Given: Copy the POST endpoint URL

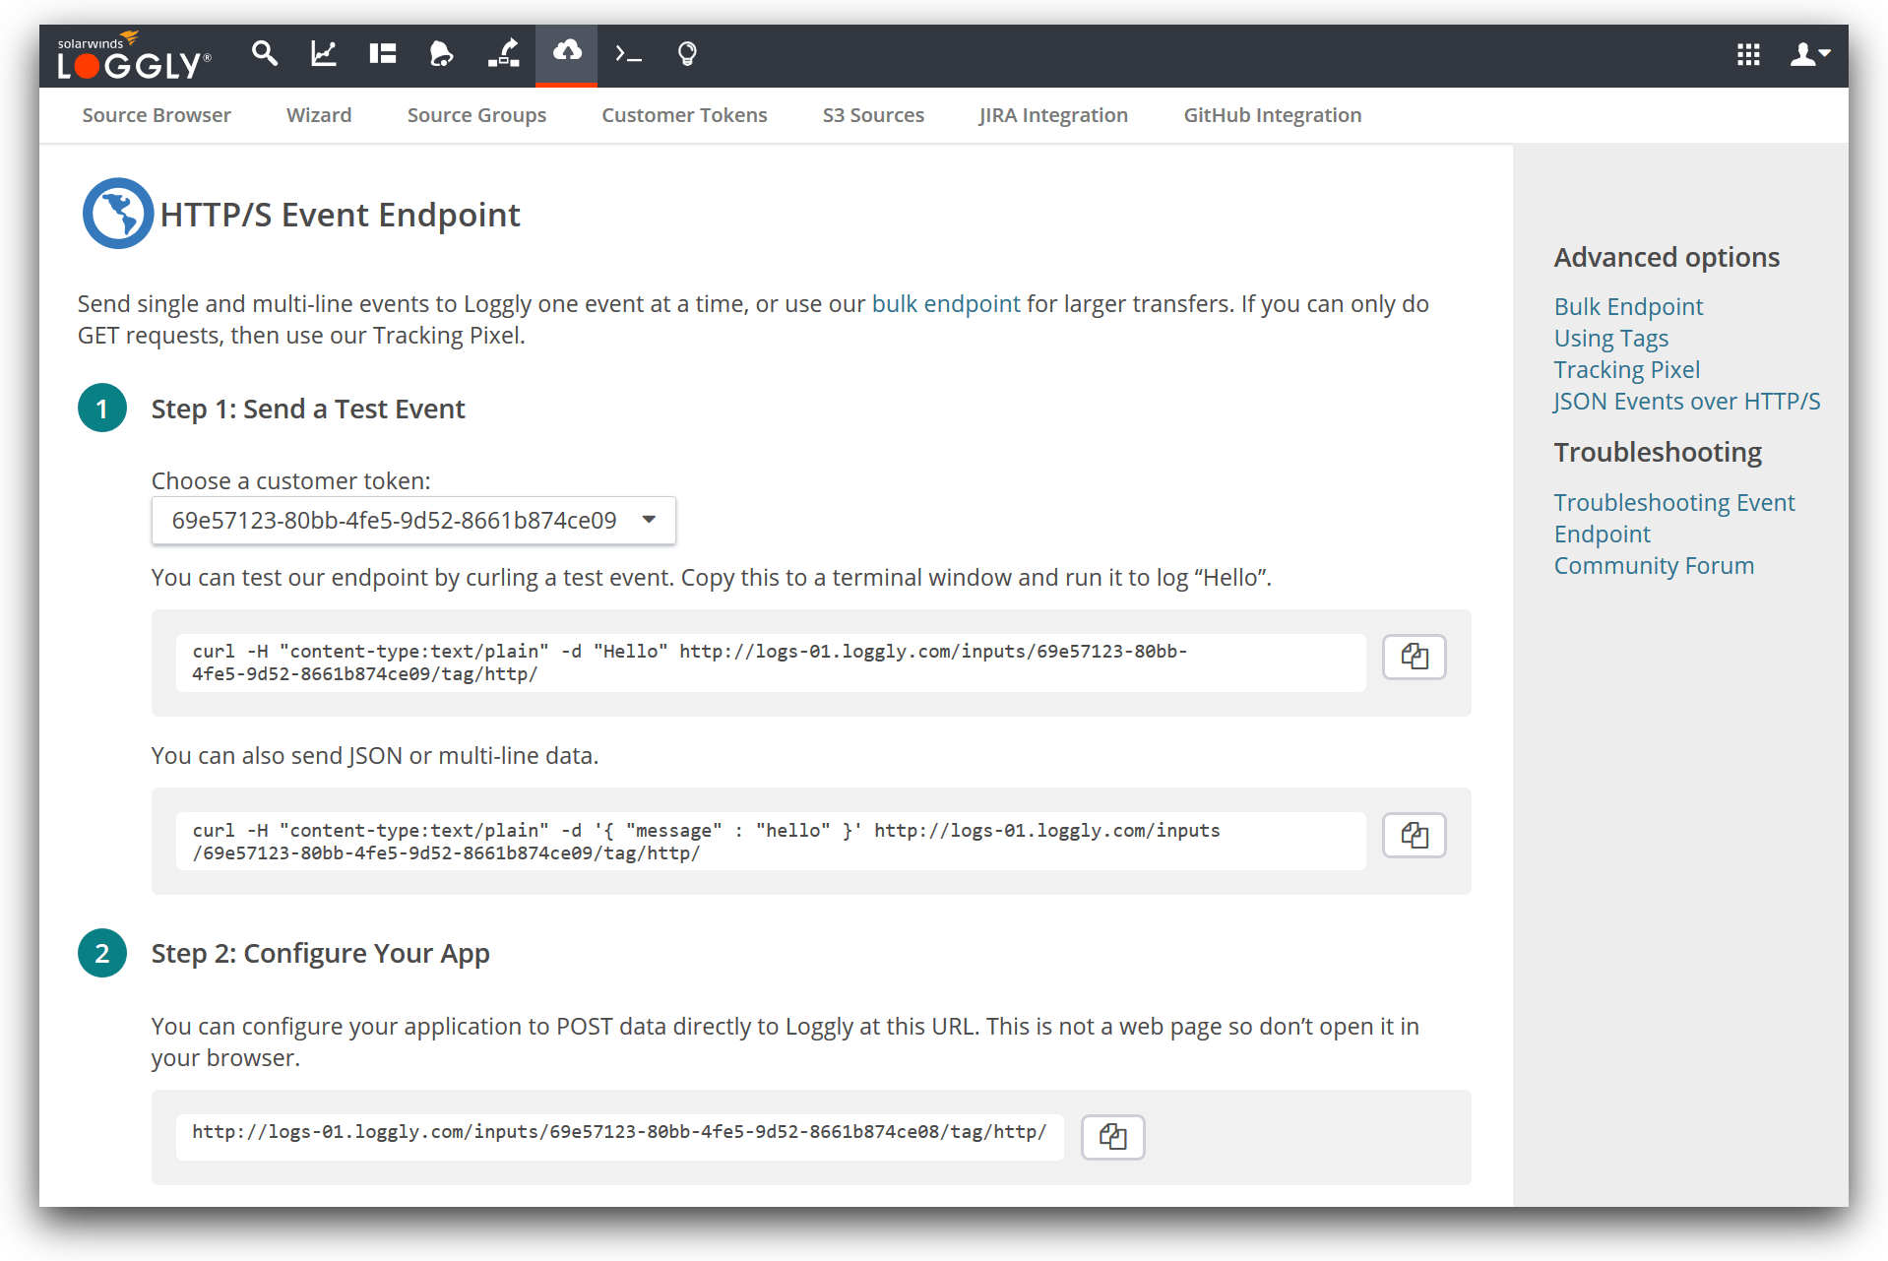Looking at the screenshot, I should [1112, 1137].
